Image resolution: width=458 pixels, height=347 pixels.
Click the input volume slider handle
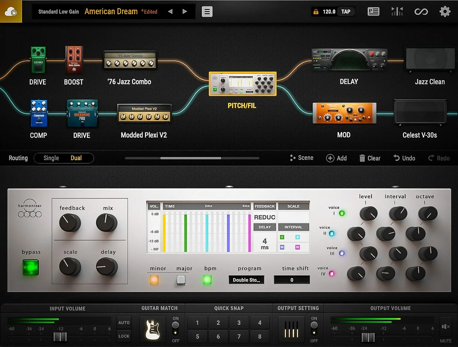[x=60, y=337]
